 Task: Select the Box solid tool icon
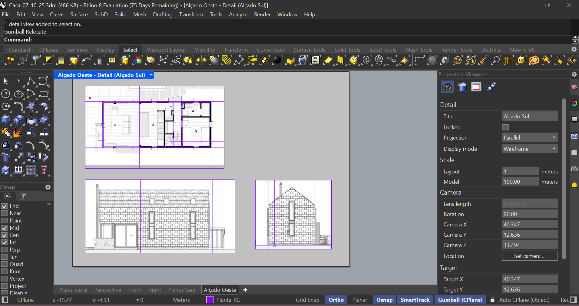[5, 119]
